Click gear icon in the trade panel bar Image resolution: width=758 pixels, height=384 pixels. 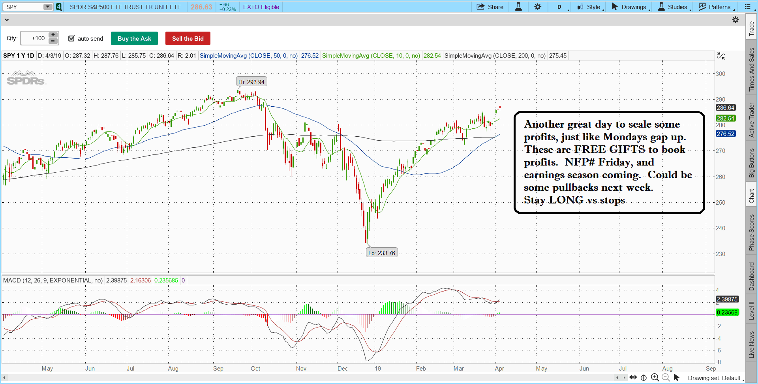[735, 20]
